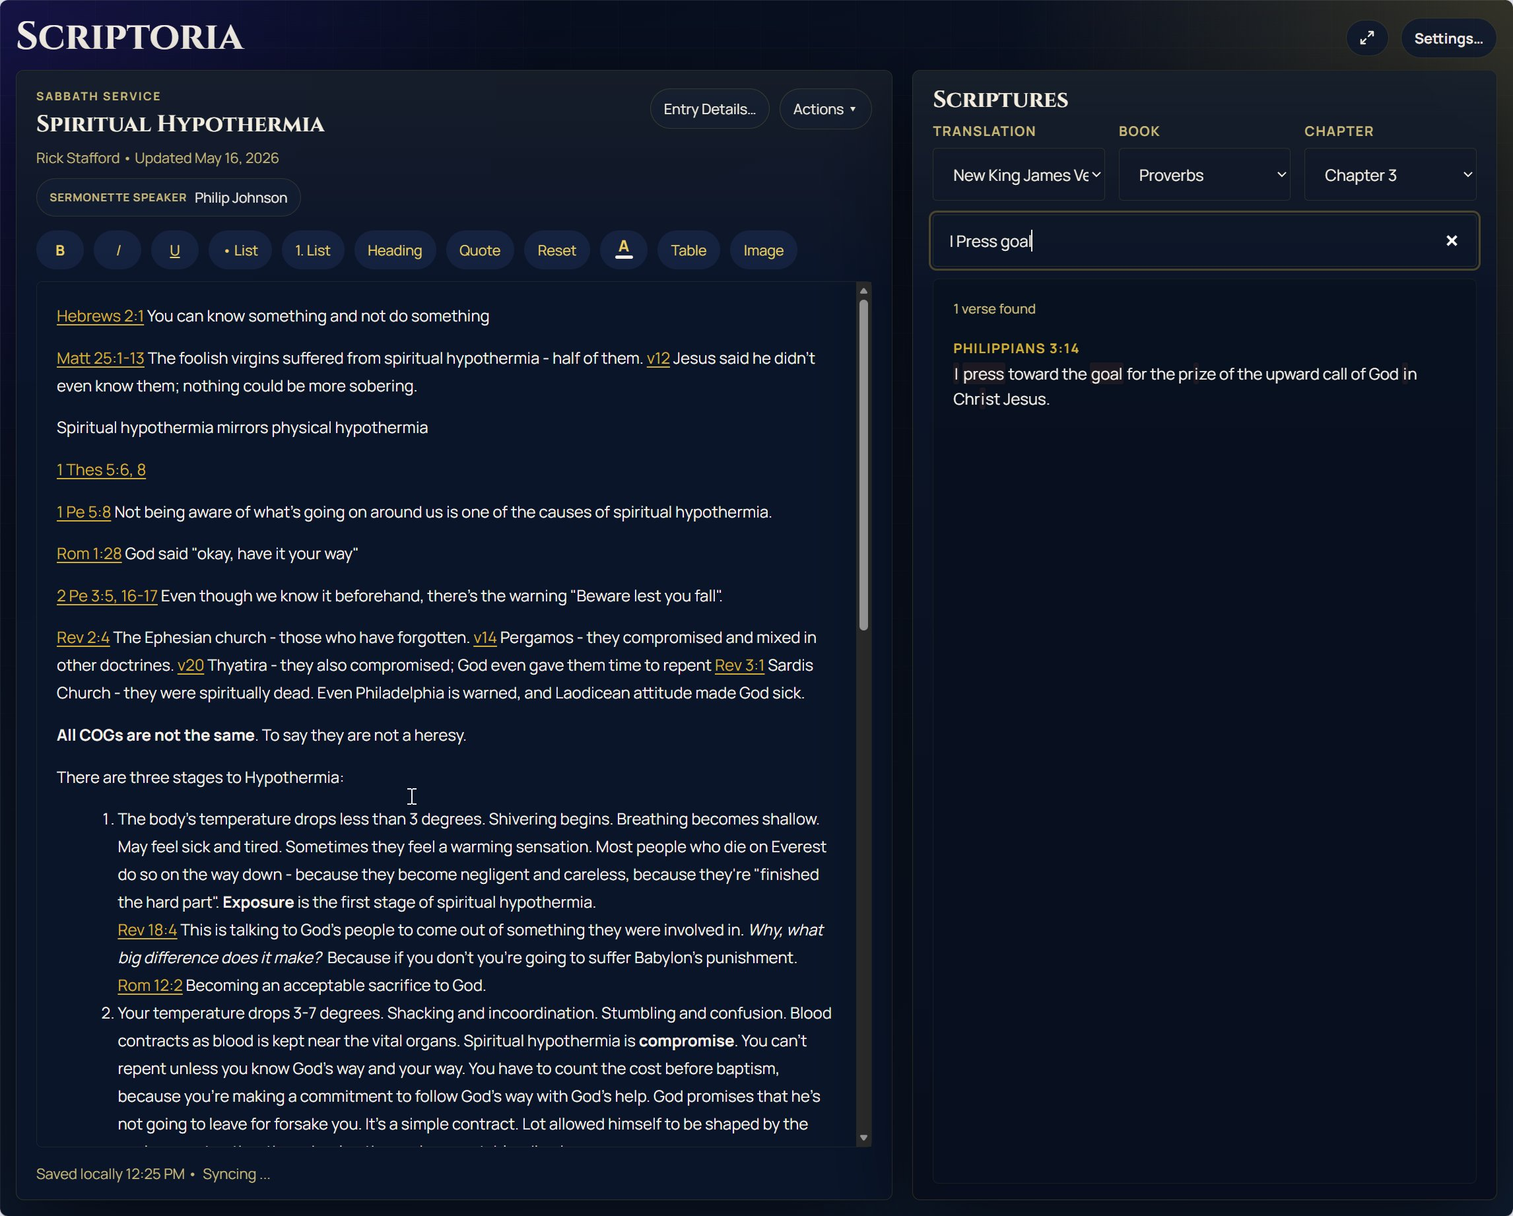Screen dimensions: 1513x1216
Task: Apply underline with the U button
Action: click(175, 250)
